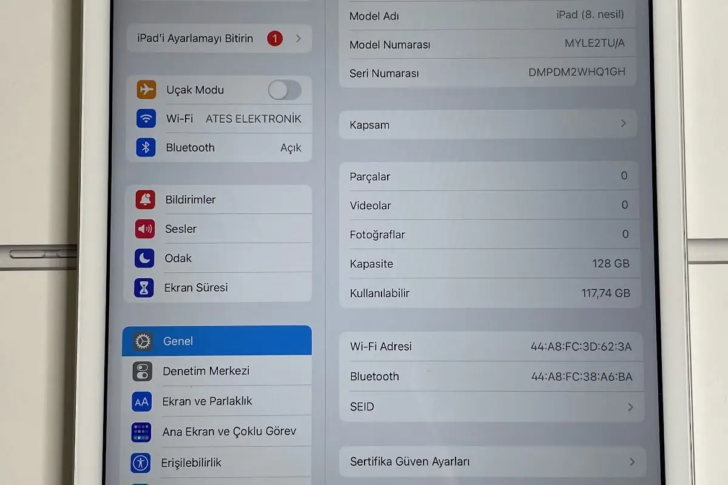This screenshot has width=728, height=485.
Task: Tap the Seri Numarası label
Action: pos(385,73)
